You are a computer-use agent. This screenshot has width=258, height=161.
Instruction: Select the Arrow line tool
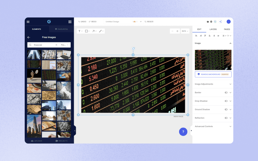click(94, 31)
